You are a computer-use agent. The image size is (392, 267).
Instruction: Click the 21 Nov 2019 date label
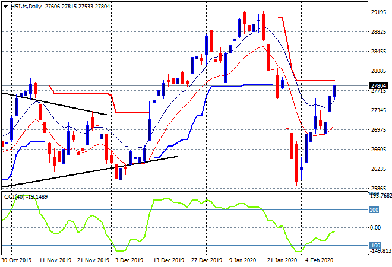tap(93, 260)
